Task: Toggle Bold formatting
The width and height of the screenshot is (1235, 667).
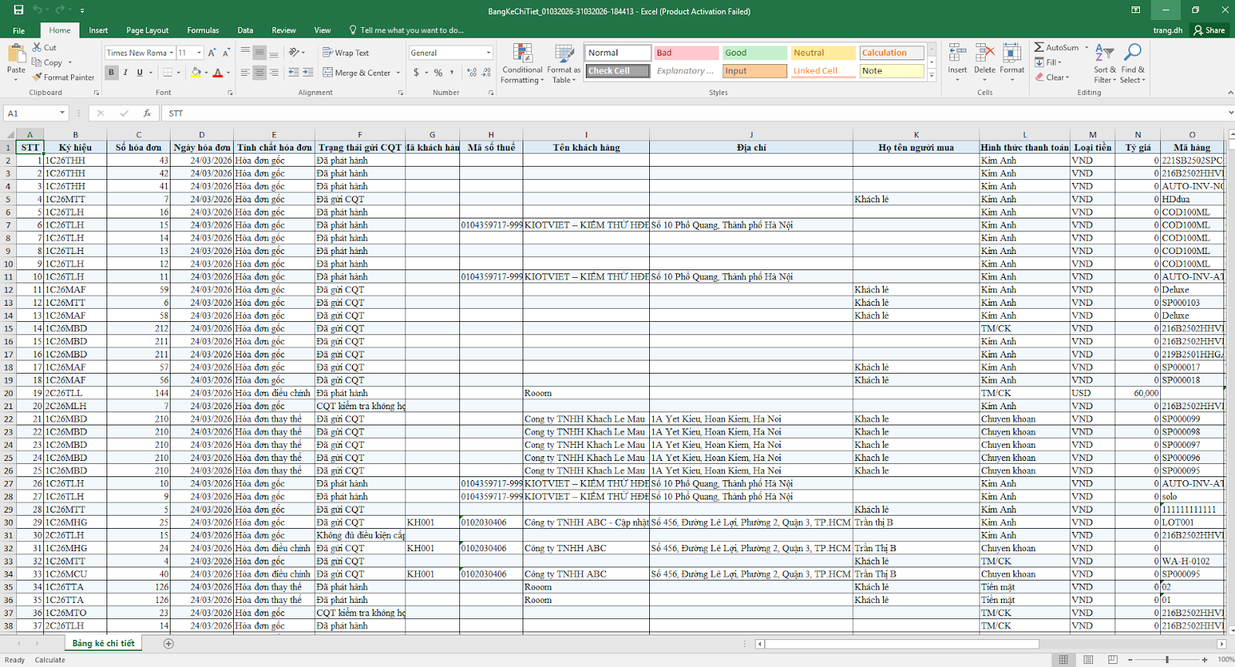Action: coord(111,73)
